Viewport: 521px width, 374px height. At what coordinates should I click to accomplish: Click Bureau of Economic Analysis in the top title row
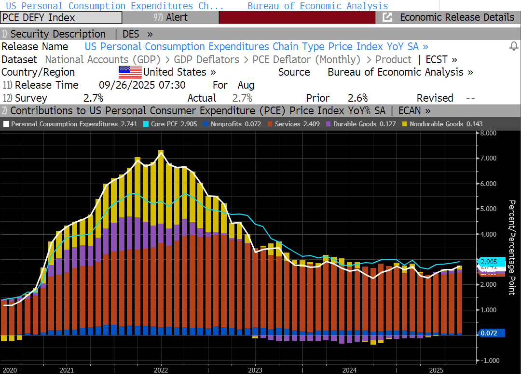tap(317, 6)
